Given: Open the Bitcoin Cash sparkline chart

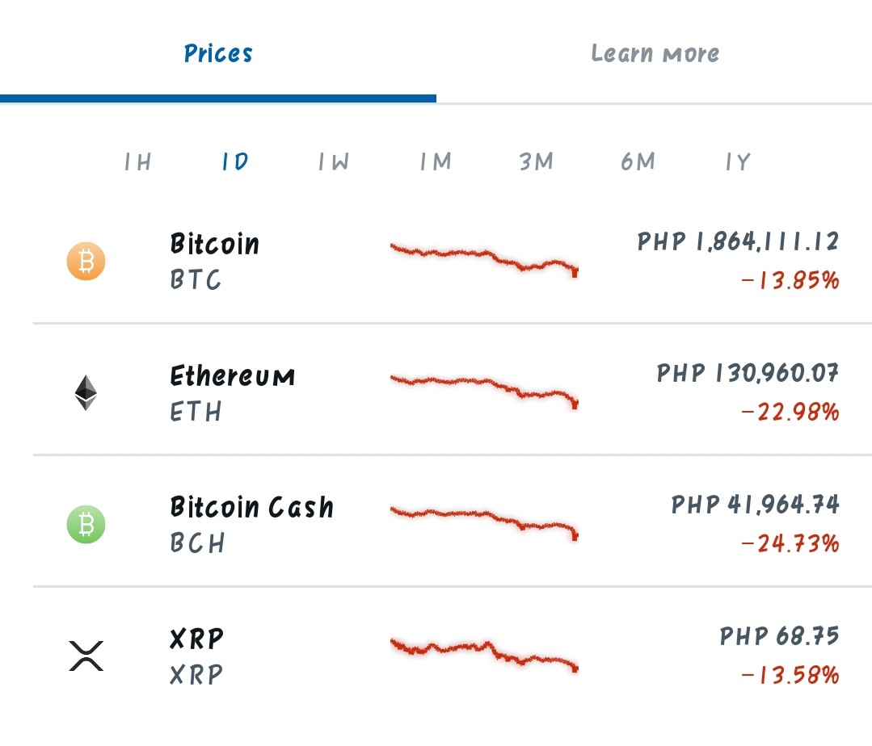Looking at the screenshot, I should pos(484,524).
